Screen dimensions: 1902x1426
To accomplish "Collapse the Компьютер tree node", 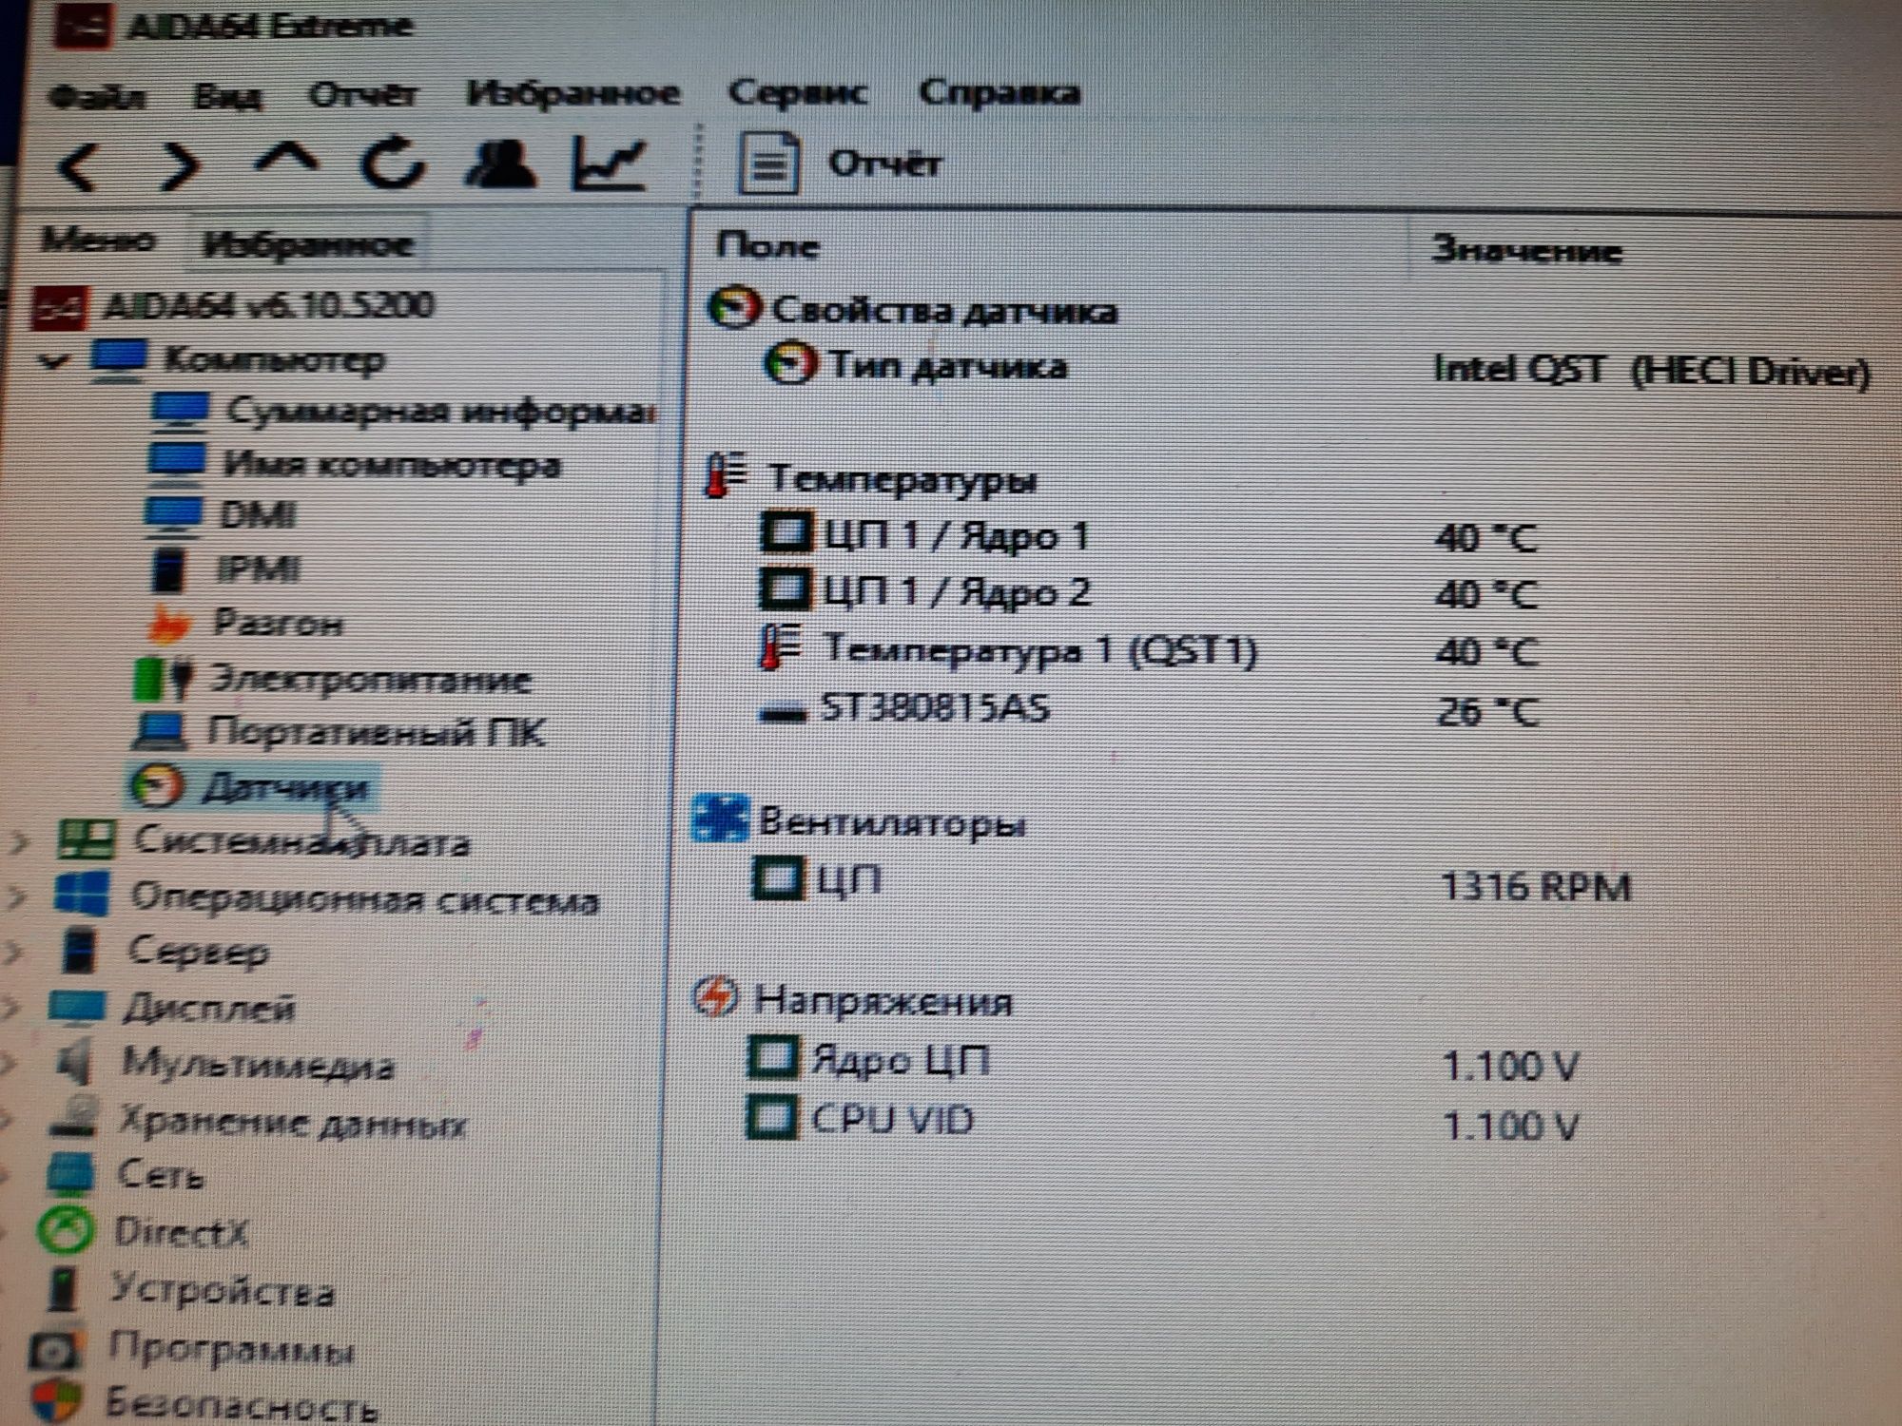I will coord(52,362).
